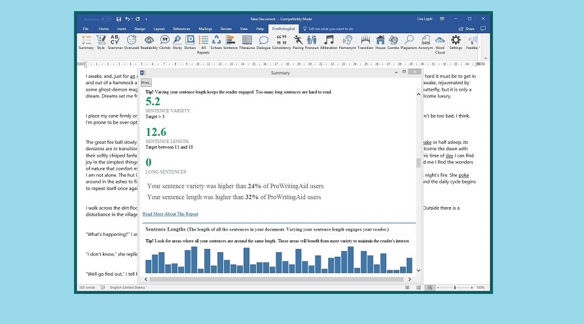This screenshot has width=584, height=324.
Task: Click Summary horizontal scroll left arrow
Action: (x=146, y=279)
